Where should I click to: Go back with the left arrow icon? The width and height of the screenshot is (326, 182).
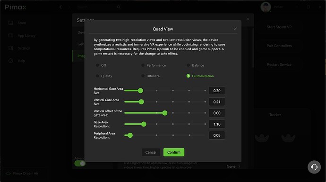pyautogui.click(x=60, y=7)
